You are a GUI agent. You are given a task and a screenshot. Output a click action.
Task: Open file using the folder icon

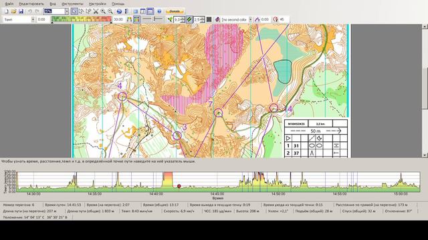(13, 11)
